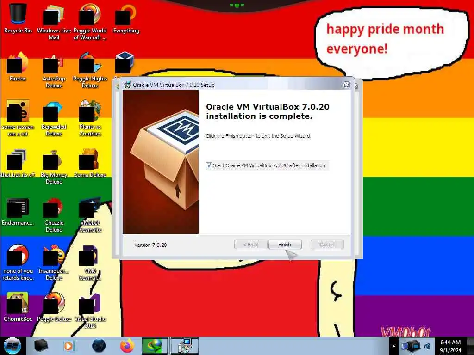Open the Recycle Bin desktop icon
The height and width of the screenshot is (355, 474).
click(18, 18)
